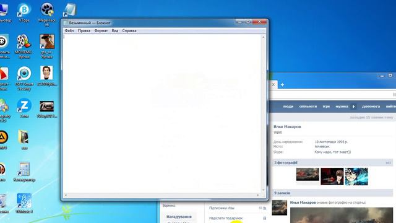Image resolution: width=396 pixels, height=223 pixels.
Task: Click Нагадування heading in VK sidebar
Action: point(179,217)
